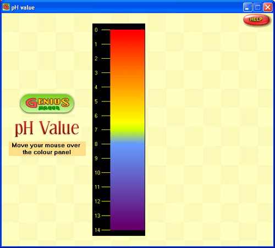Click the scale label '1'
The width and height of the screenshot is (275, 248).
point(96,44)
